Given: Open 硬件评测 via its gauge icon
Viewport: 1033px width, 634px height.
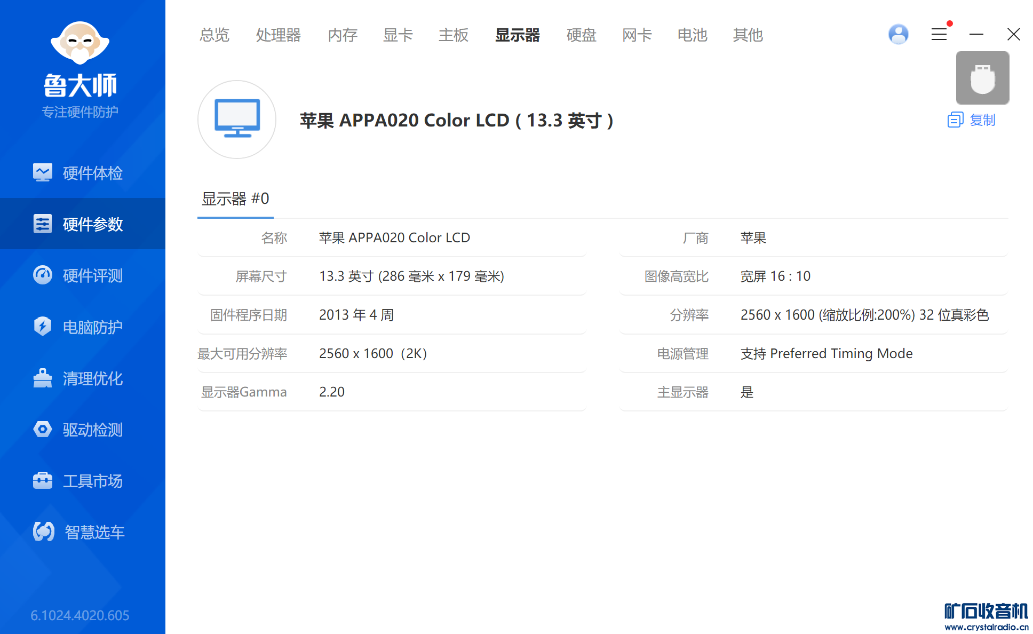Looking at the screenshot, I should coord(43,275).
